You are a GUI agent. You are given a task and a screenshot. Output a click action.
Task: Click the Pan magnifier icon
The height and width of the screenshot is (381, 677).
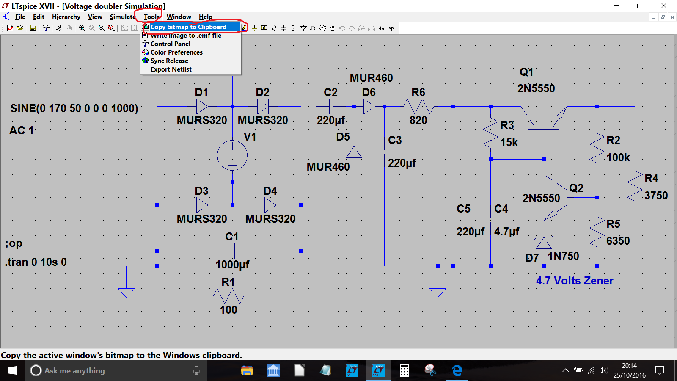(92, 28)
